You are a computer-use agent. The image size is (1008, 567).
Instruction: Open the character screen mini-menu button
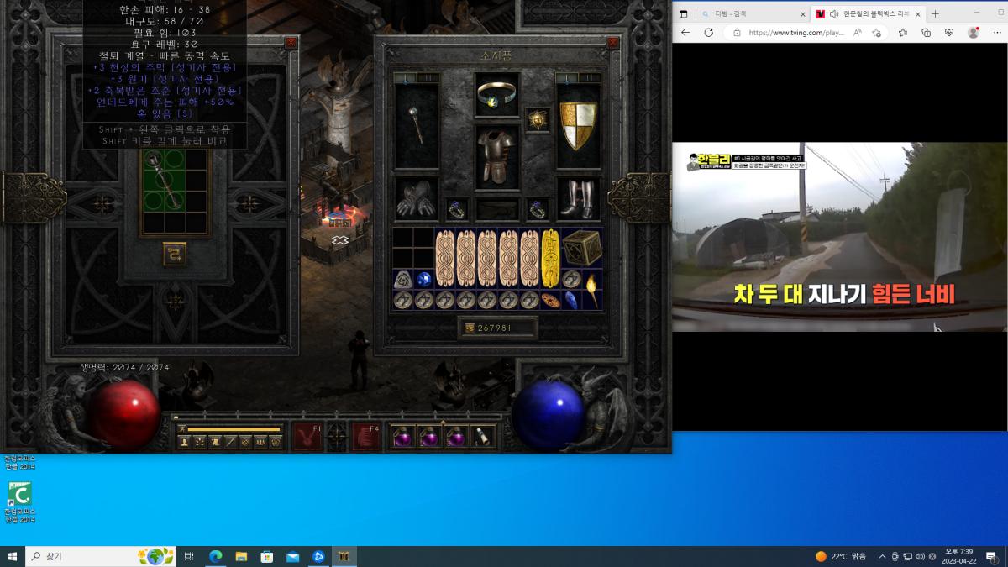pyautogui.click(x=184, y=442)
